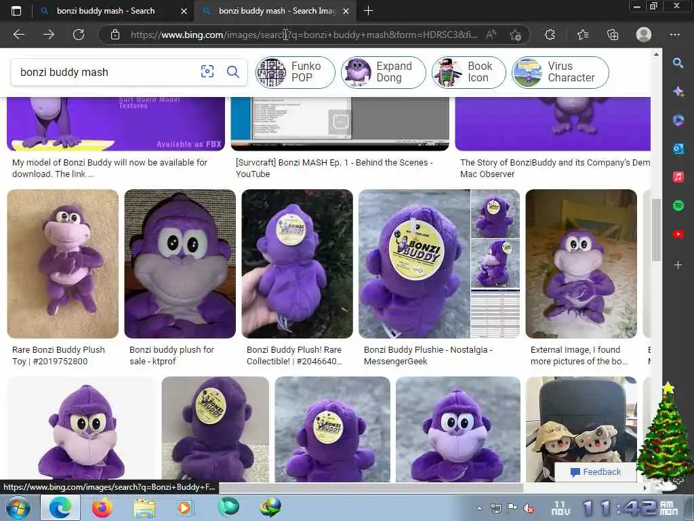Open the Rare Bonzi Buddy Plush Toy thumbnail

63,264
